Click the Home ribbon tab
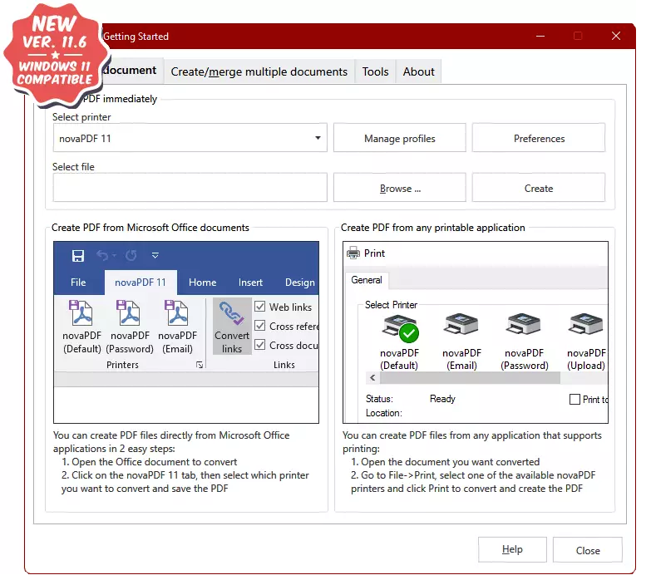 (203, 283)
